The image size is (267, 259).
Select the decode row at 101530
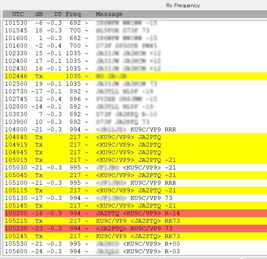[x=135, y=23]
